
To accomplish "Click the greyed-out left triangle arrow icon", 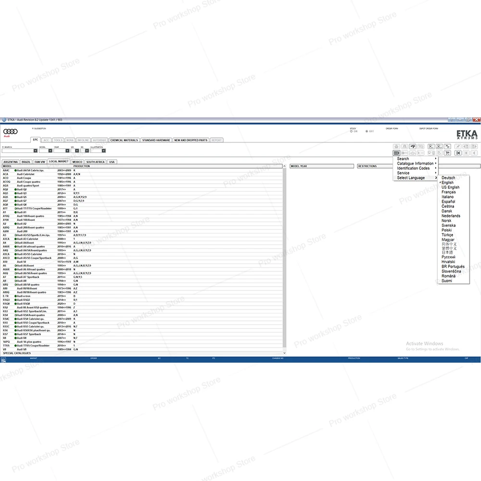I will click(x=474, y=153).
